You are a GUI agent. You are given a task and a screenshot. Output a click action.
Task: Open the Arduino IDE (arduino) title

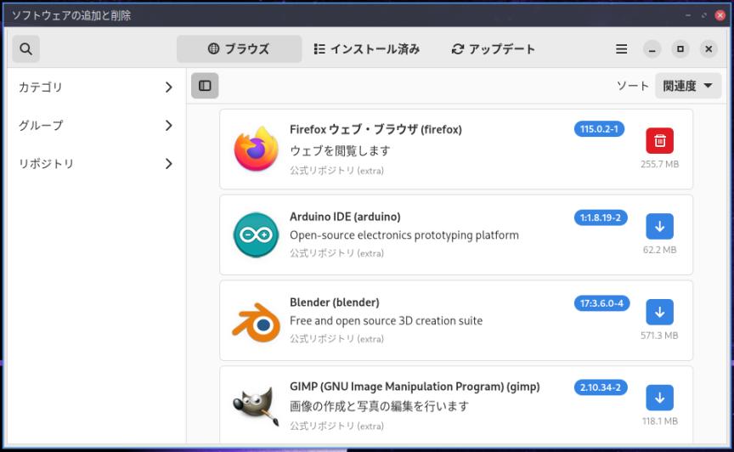coord(345,217)
